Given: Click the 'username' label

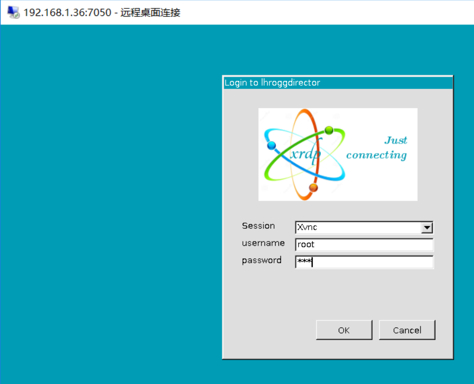Looking at the screenshot, I should click(x=263, y=243).
